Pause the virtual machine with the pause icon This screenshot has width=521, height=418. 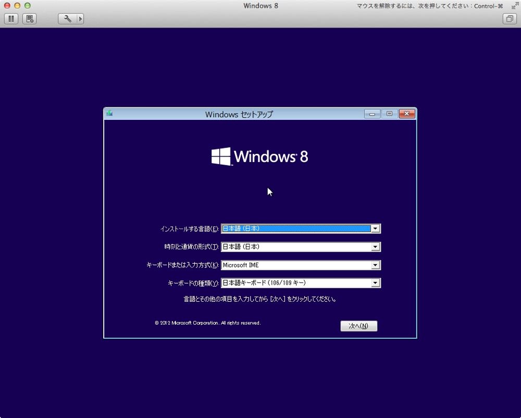(x=11, y=19)
